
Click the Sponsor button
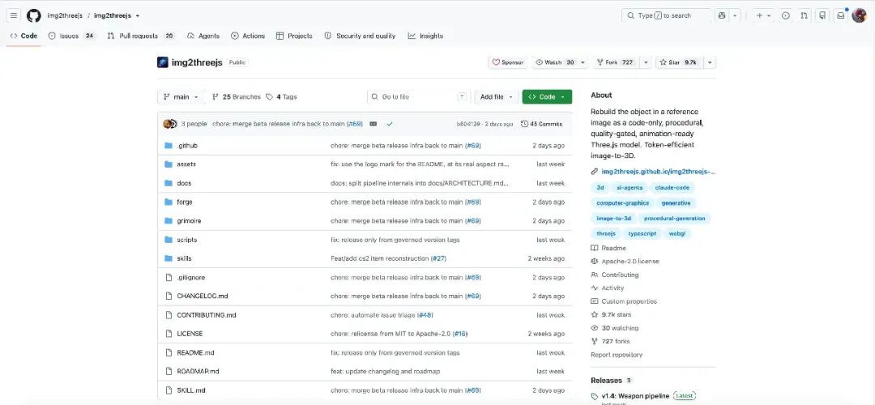(508, 62)
